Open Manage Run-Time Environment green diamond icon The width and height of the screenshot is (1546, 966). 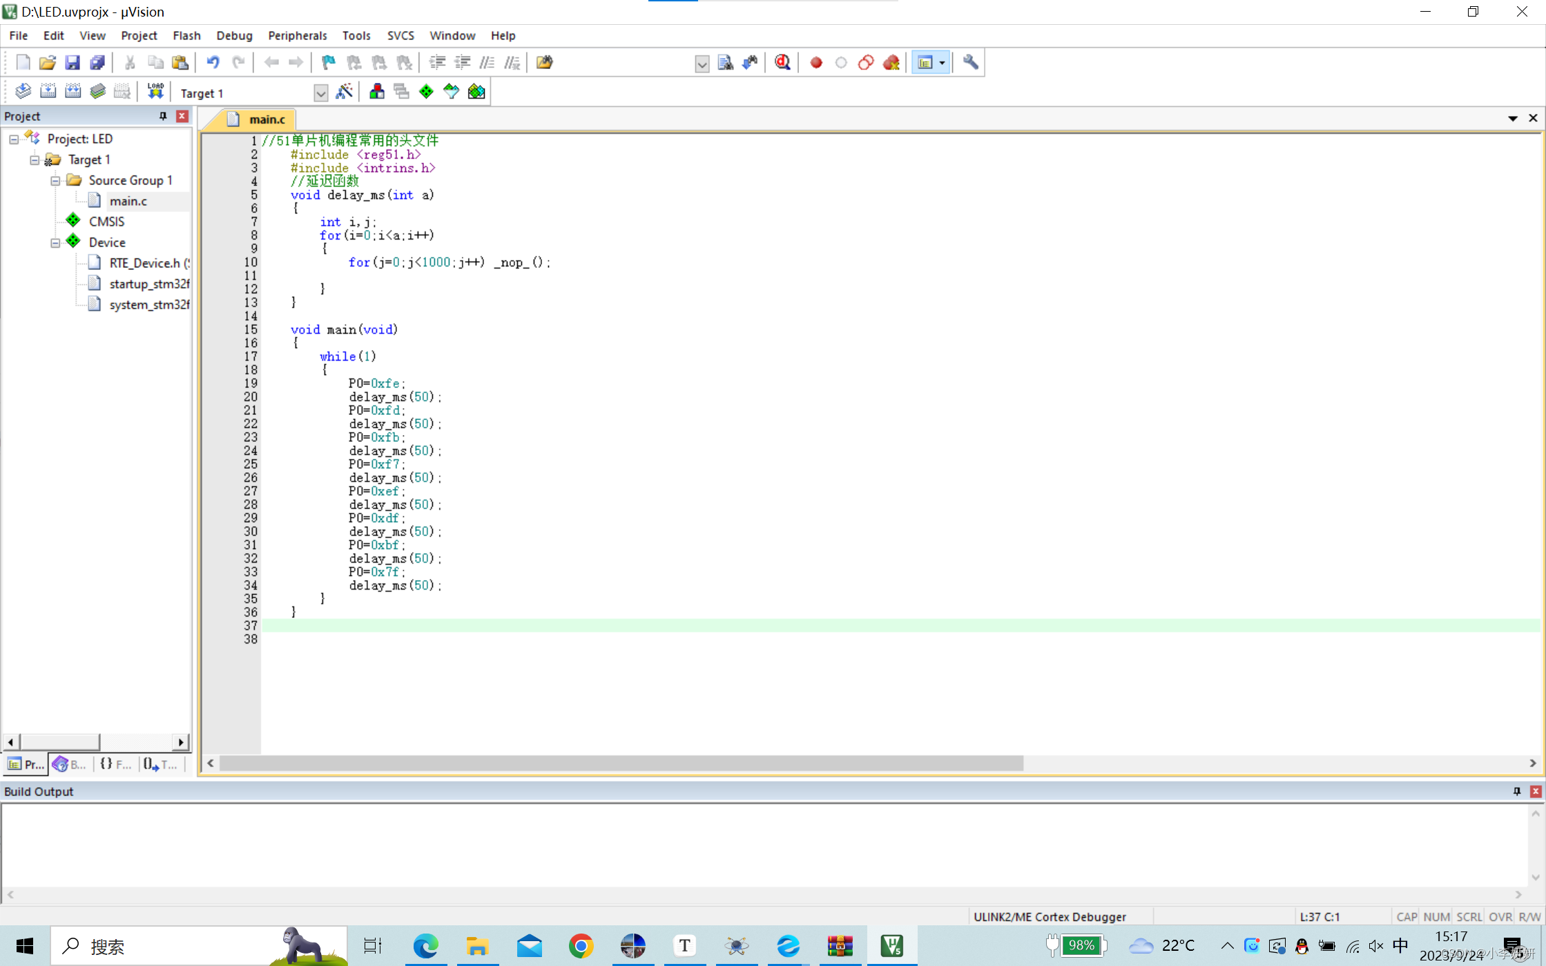click(x=426, y=92)
